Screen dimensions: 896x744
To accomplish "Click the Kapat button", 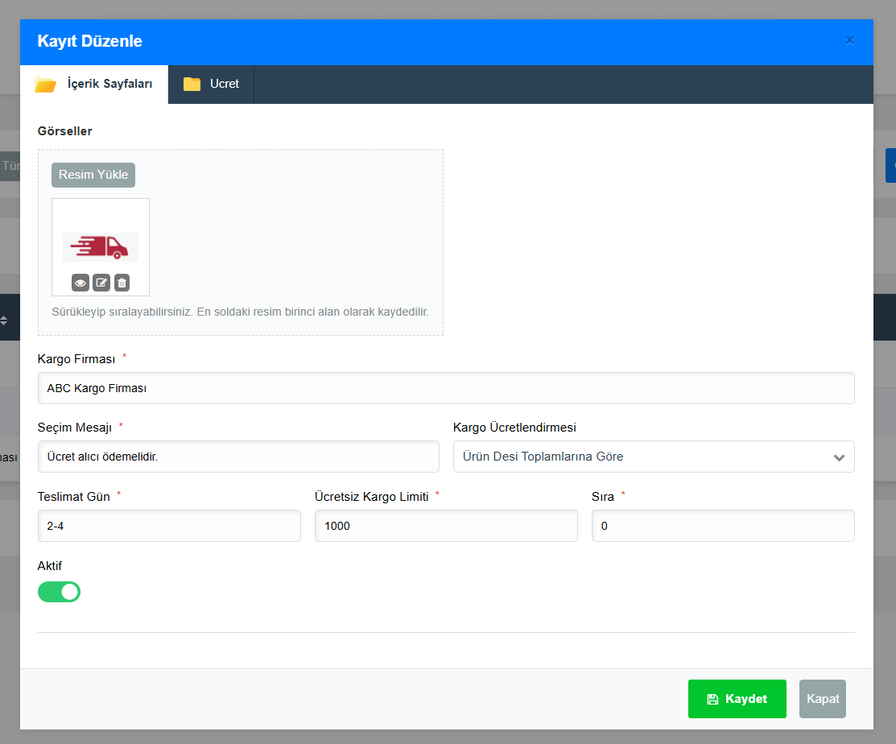I will pyautogui.click(x=822, y=699).
